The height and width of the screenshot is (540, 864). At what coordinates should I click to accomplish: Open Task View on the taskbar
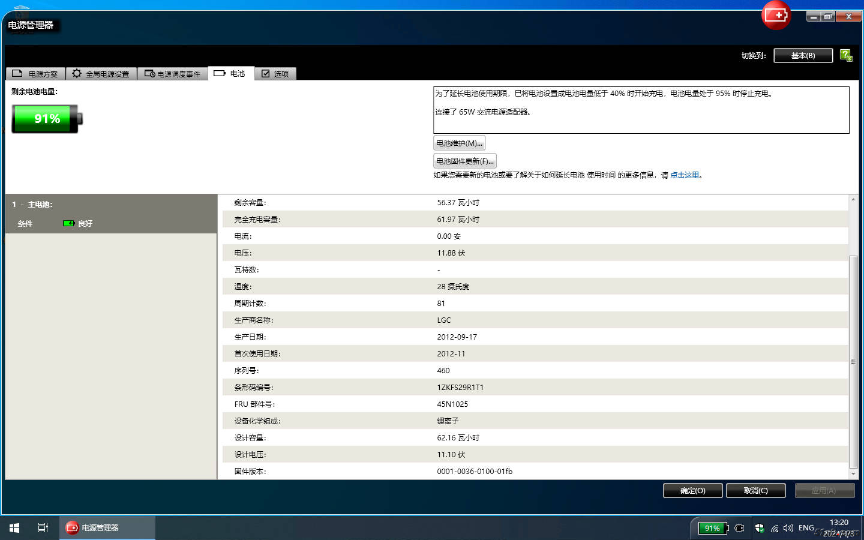43,528
